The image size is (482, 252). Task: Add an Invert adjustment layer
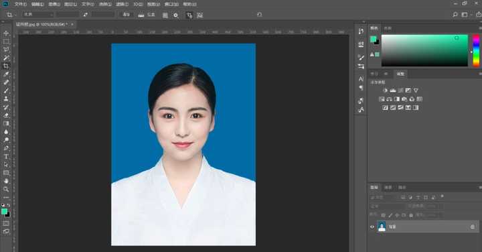(385, 108)
